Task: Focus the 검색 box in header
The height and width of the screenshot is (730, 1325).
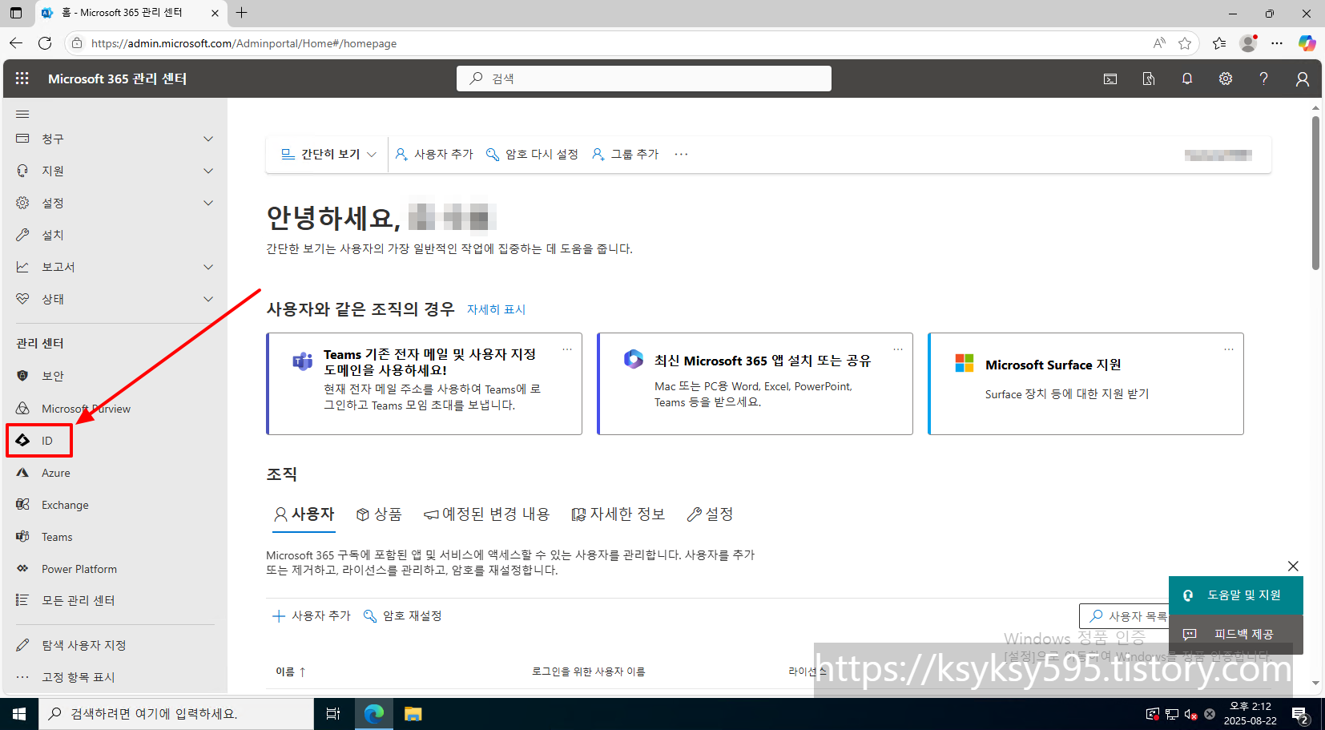Action: (x=644, y=79)
